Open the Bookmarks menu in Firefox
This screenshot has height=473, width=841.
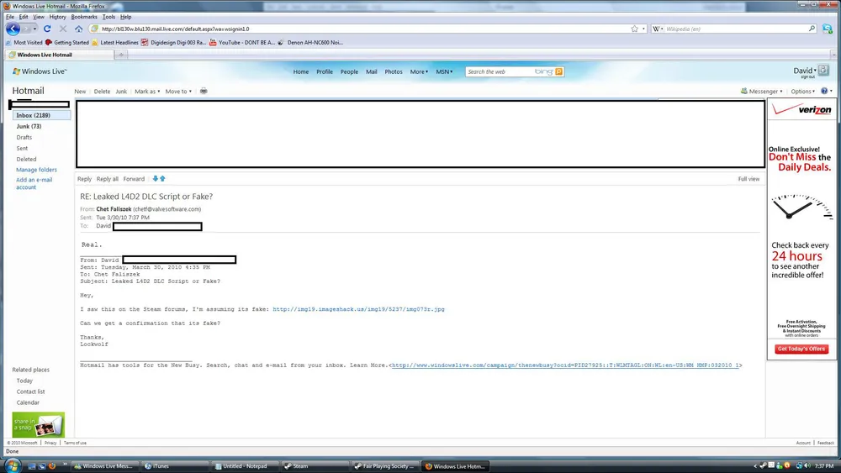[84, 17]
